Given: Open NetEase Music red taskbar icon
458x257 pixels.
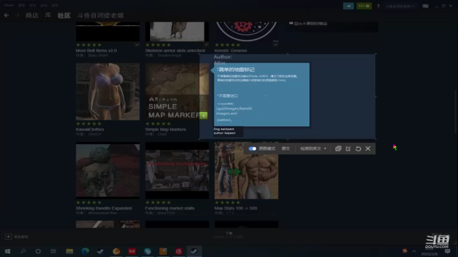Looking at the screenshot, I should pyautogui.click(x=179, y=251).
